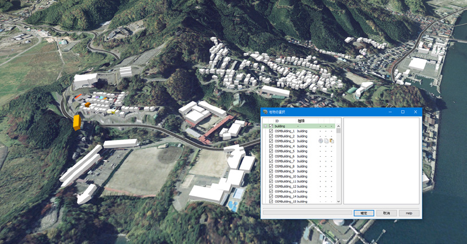Click the list scroll up arrow
Viewport: 467px width, 244px height.
(338, 126)
